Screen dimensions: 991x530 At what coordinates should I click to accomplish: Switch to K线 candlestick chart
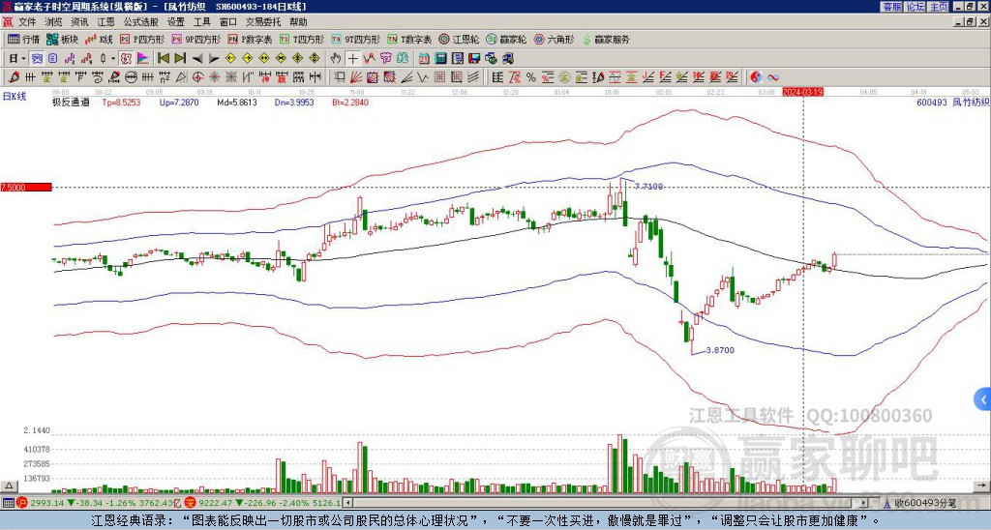point(98,39)
